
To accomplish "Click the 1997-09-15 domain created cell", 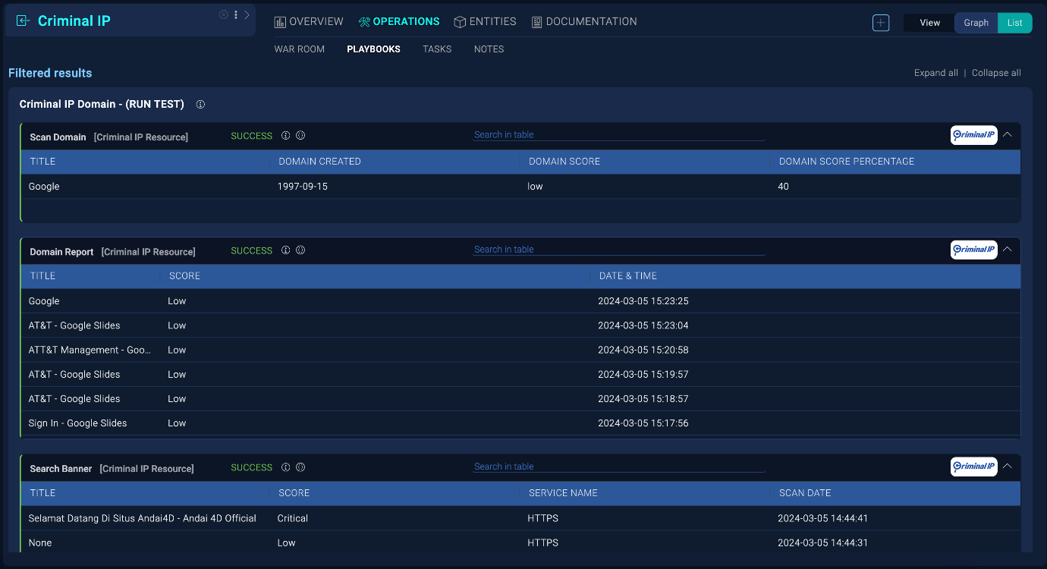I will [x=303, y=187].
